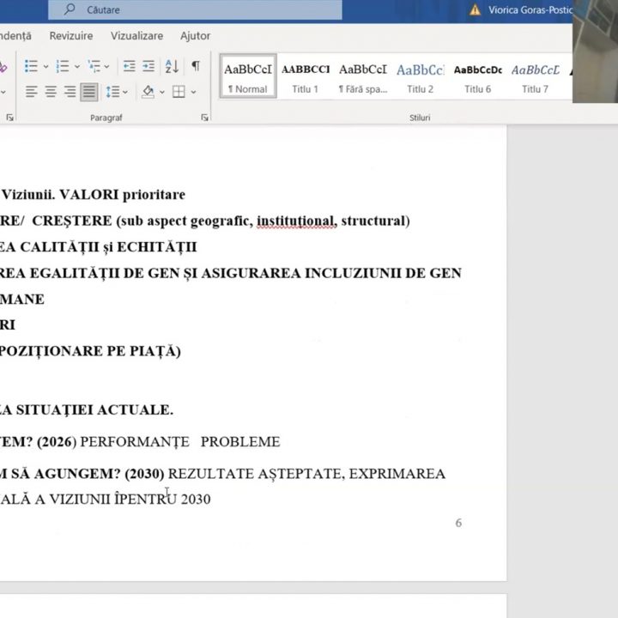Align text to the left
The image size is (618, 618).
click(x=31, y=92)
